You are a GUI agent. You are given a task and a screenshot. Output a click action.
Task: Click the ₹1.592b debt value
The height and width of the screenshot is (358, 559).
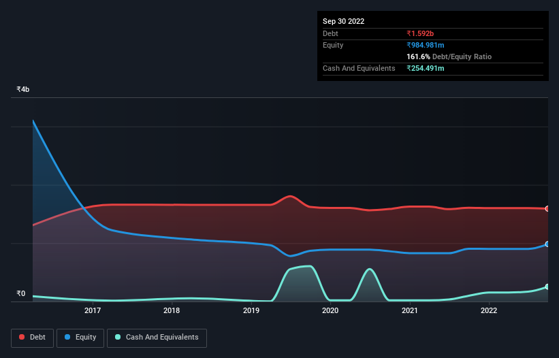click(420, 33)
